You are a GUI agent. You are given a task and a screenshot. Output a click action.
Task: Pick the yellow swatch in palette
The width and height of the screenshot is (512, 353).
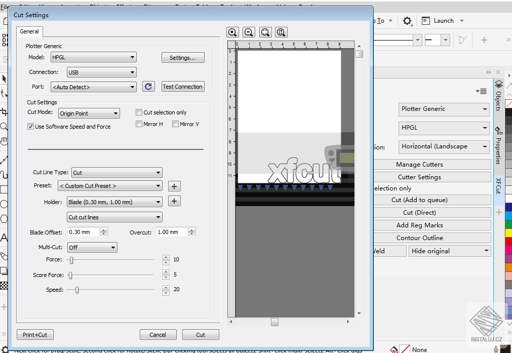point(509,233)
